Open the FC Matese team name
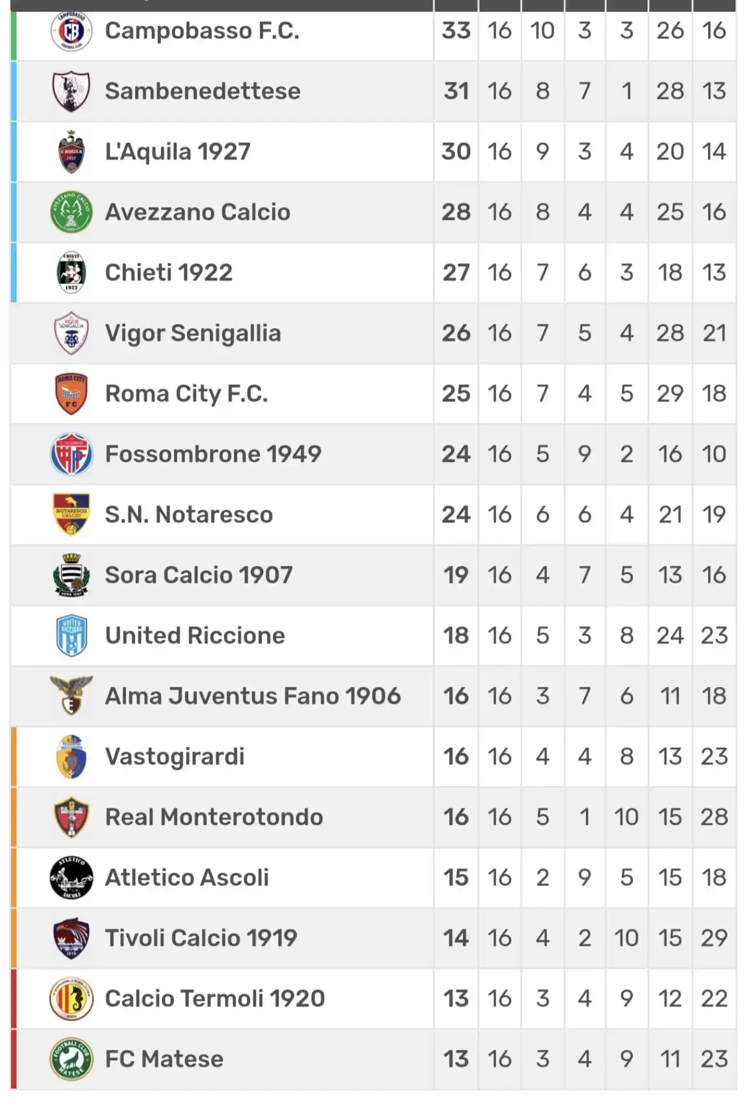Screen dimensions: 746x1111 (164, 1059)
